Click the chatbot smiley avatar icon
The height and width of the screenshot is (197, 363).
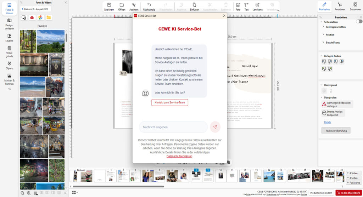pyautogui.click(x=145, y=93)
